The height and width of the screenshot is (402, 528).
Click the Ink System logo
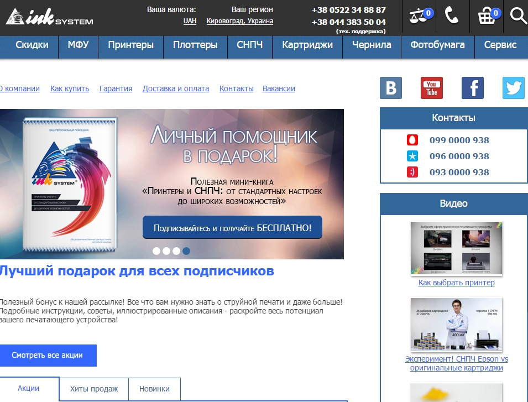[x=50, y=17]
